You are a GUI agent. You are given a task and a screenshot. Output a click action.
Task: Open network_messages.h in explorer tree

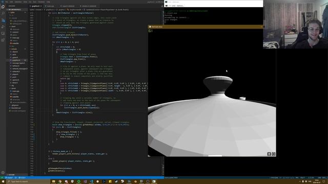(x=20, y=68)
